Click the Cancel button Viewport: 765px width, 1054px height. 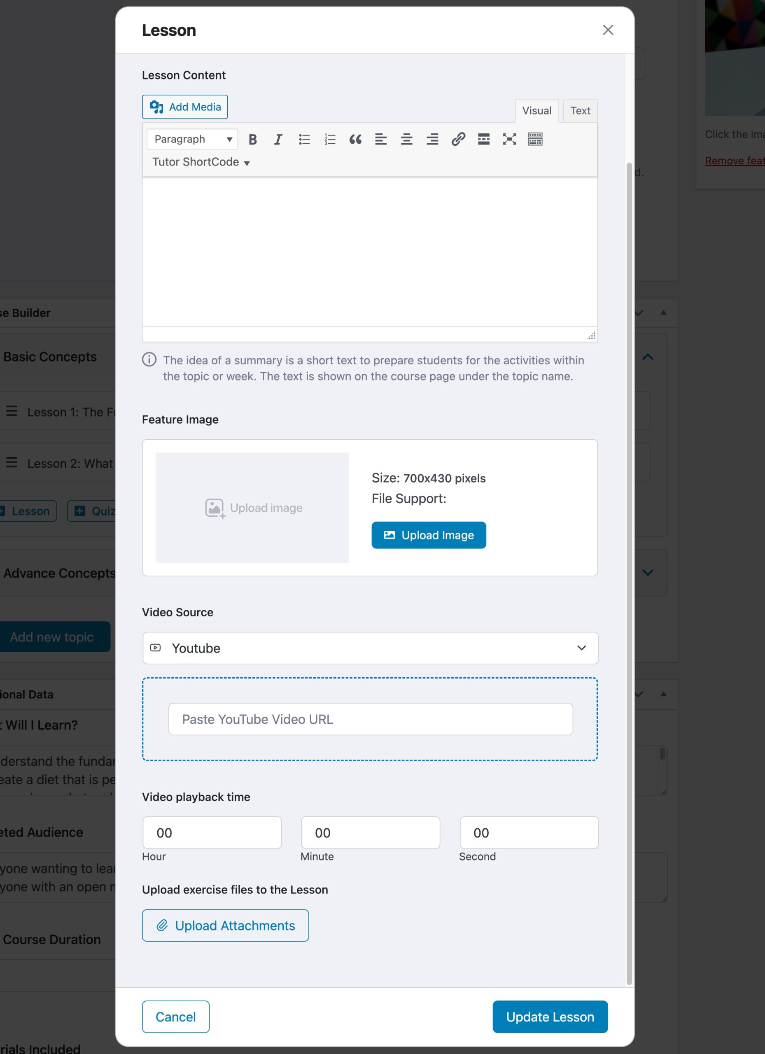click(176, 1017)
